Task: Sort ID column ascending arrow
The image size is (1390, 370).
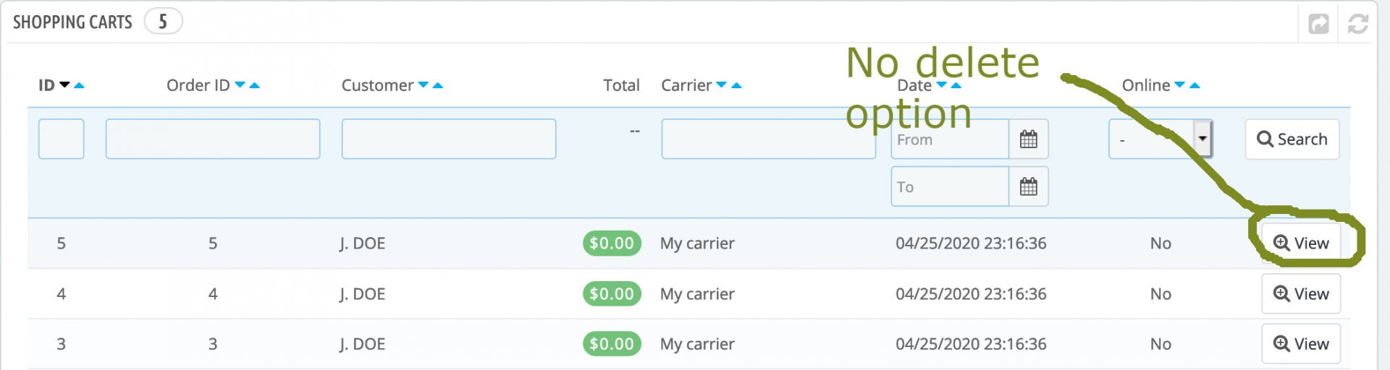Action: (x=80, y=85)
